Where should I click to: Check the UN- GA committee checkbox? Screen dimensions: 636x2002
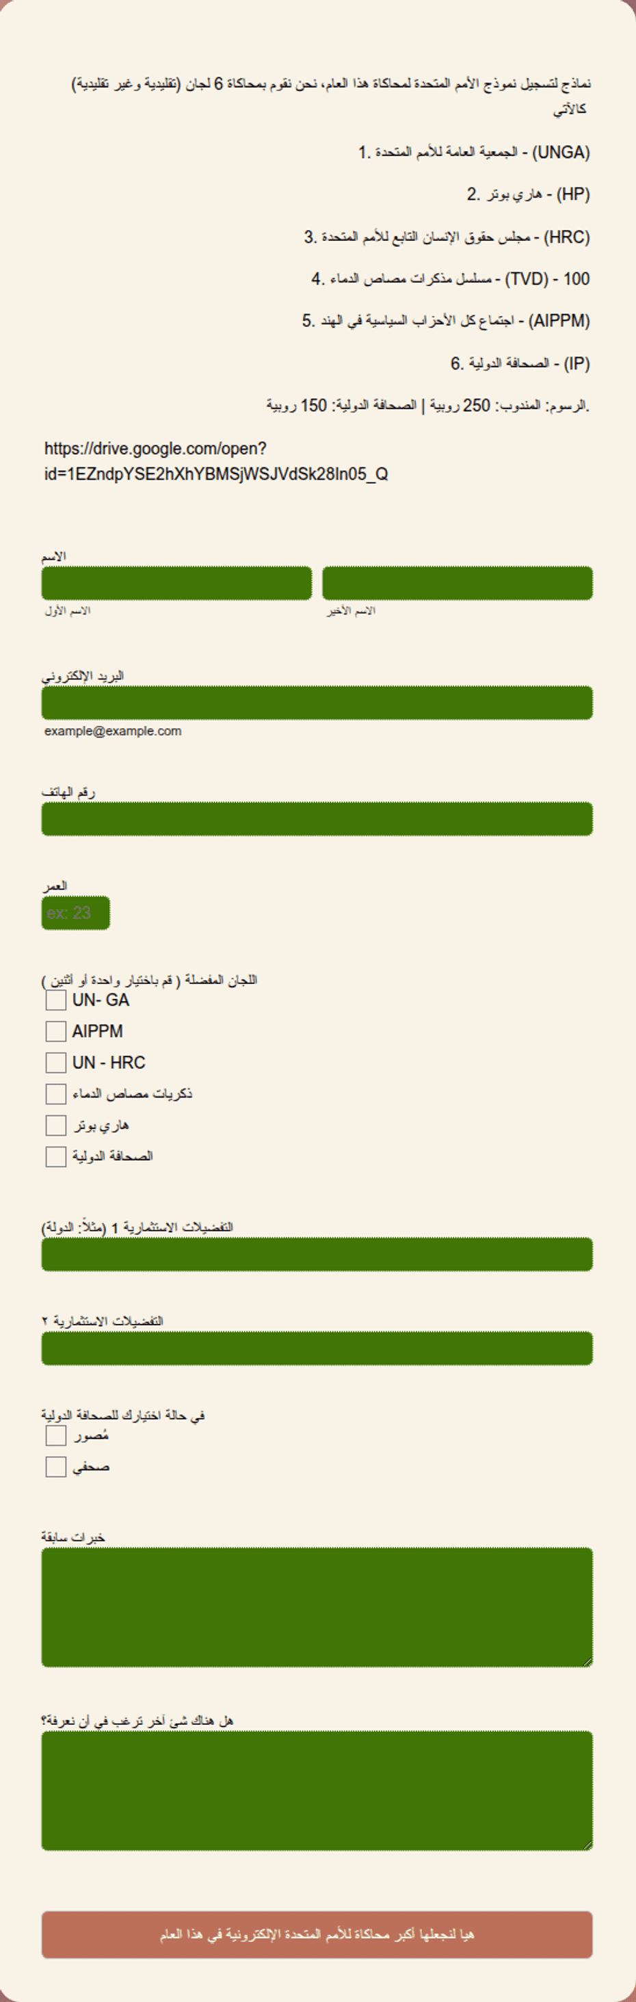click(55, 1000)
